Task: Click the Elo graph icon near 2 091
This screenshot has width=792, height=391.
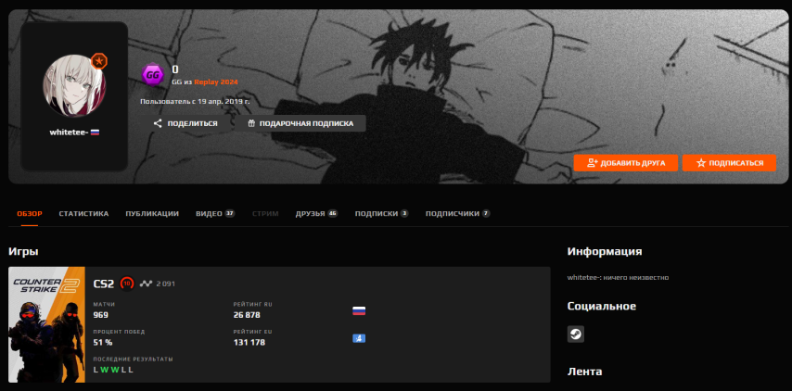Action: point(146,284)
